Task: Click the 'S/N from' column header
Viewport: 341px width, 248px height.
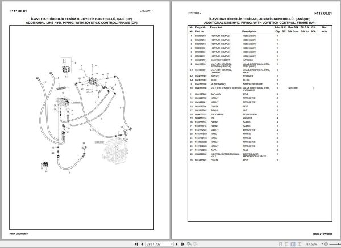Action: coord(293,31)
